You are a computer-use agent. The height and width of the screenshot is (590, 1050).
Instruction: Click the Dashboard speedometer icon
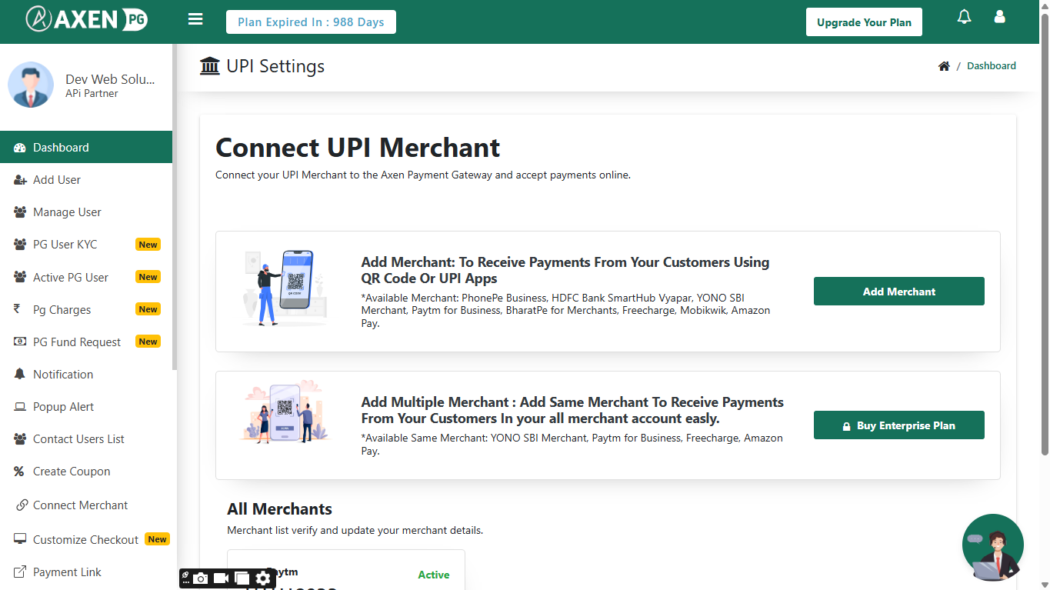20,148
